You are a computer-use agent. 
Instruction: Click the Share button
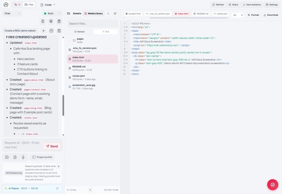[x=233, y=5]
